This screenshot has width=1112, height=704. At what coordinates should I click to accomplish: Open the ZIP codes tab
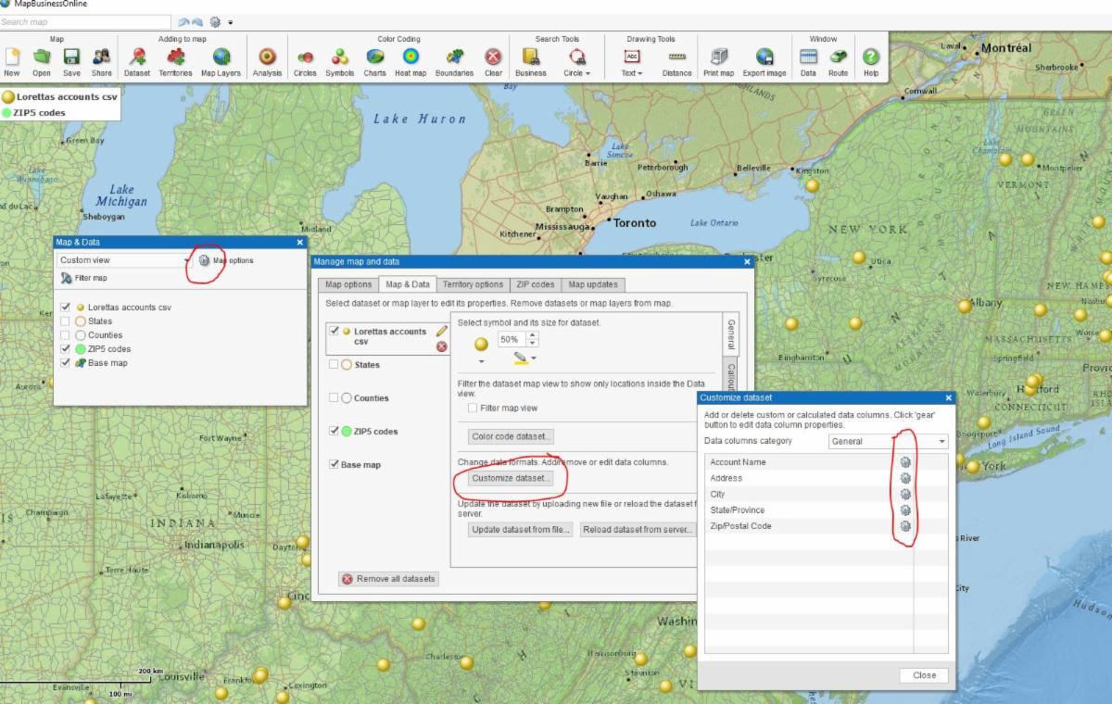(x=536, y=284)
